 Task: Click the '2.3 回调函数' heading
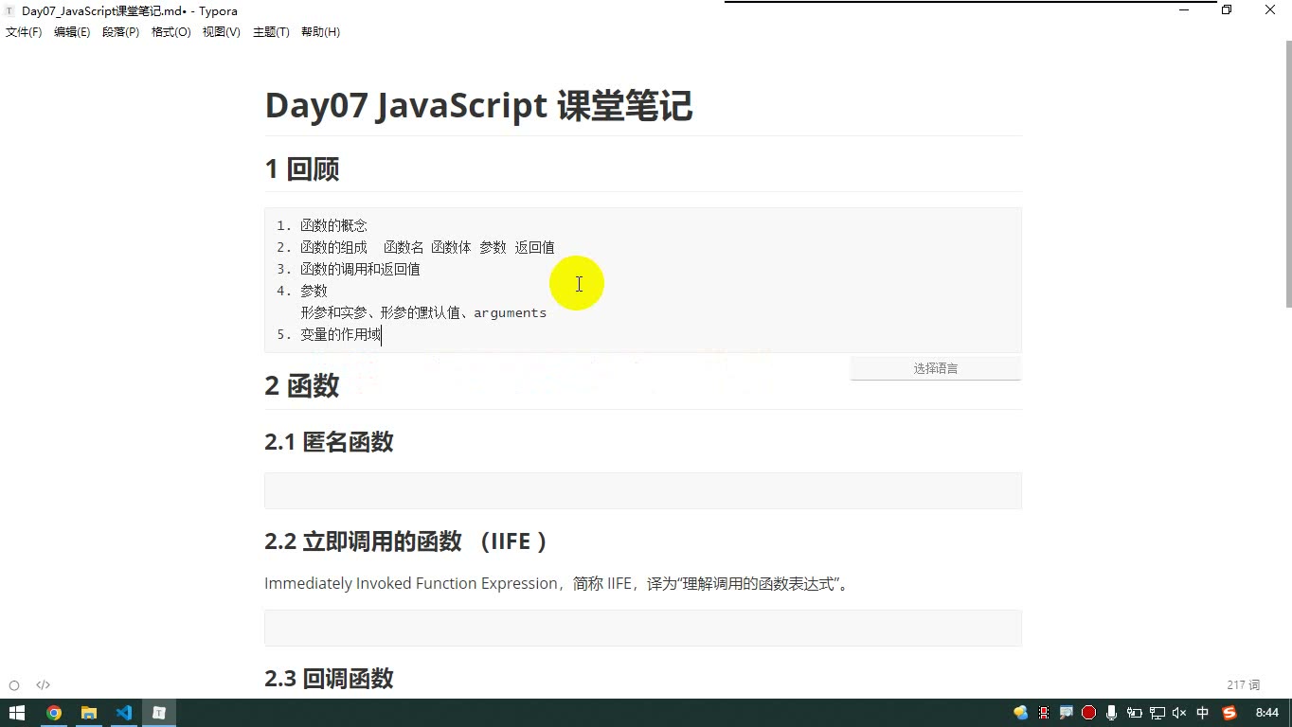coord(329,679)
